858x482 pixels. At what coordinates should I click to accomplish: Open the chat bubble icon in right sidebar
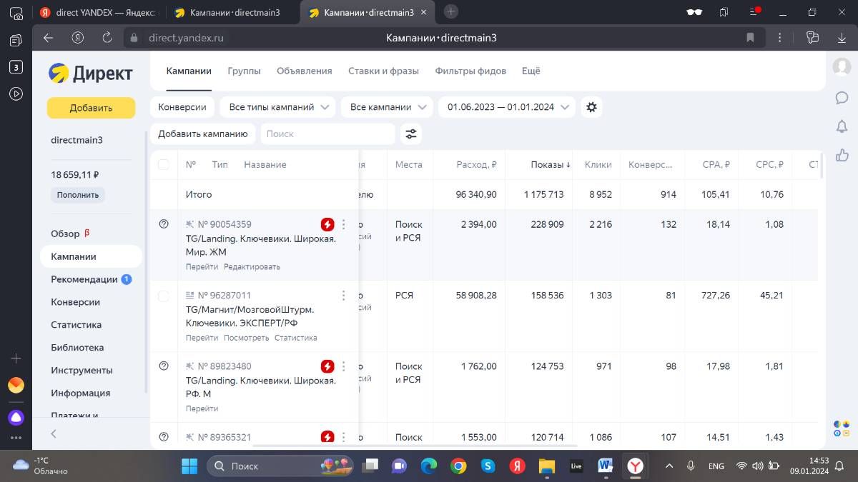click(842, 97)
